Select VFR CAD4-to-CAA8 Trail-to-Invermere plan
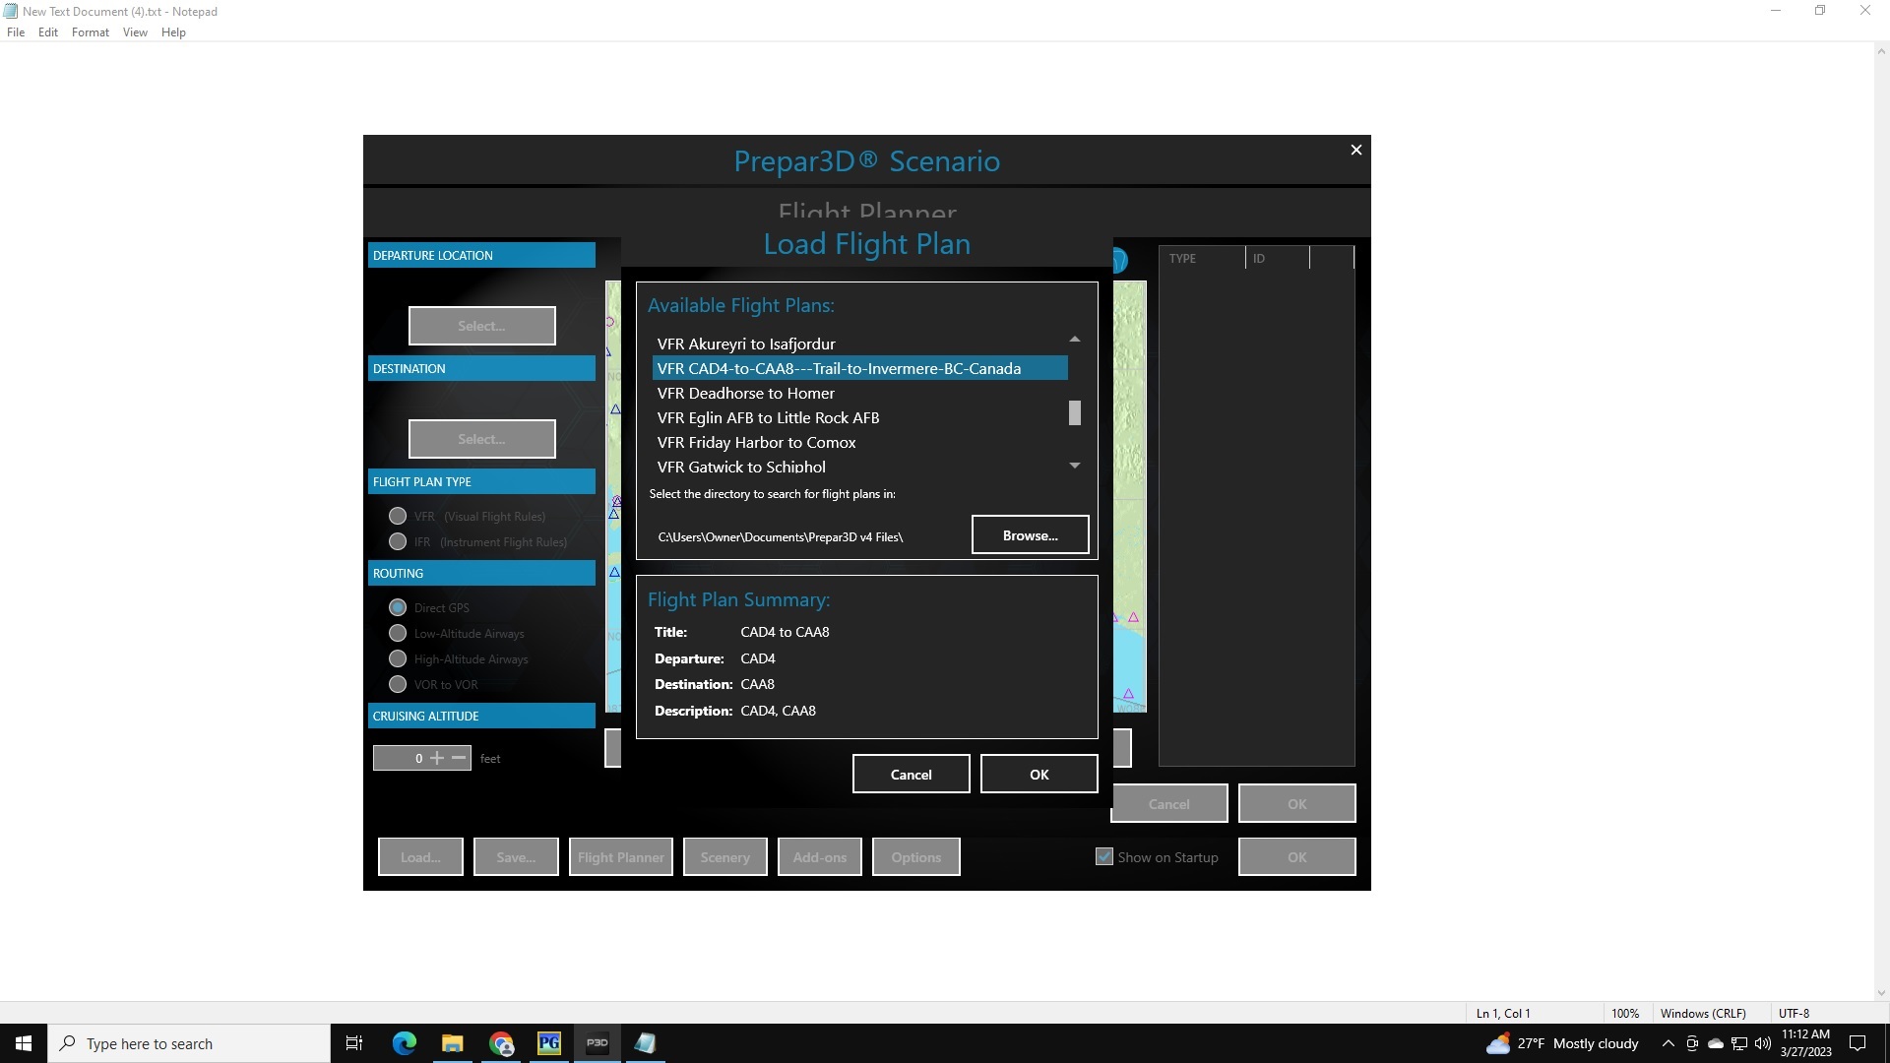Viewport: 1890px width, 1063px height. coord(859,368)
